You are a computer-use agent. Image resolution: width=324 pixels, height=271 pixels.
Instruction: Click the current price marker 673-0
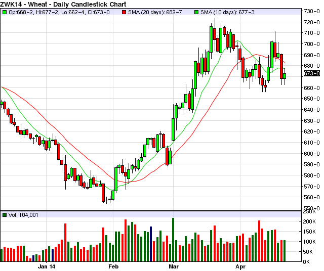click(x=312, y=73)
